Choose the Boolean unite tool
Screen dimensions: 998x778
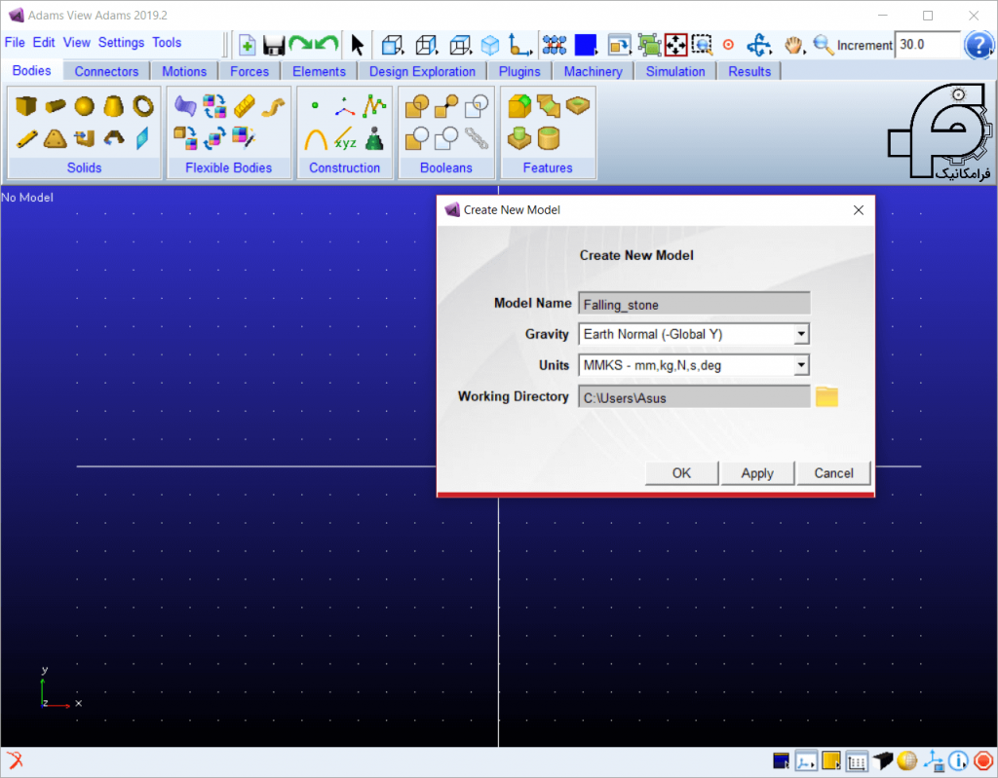click(417, 106)
